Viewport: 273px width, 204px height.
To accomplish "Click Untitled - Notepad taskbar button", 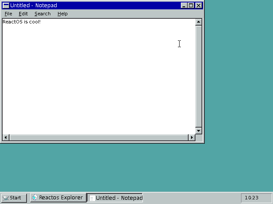I will pyautogui.click(x=115, y=198).
